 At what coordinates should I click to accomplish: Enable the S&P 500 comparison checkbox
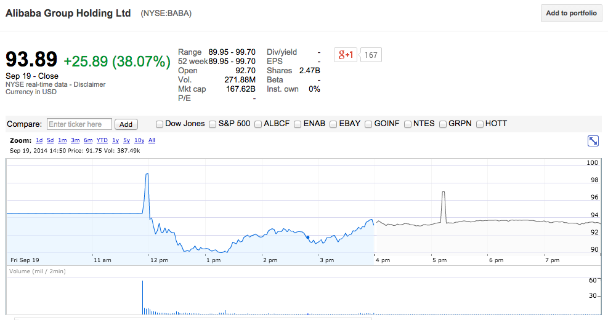(x=213, y=124)
